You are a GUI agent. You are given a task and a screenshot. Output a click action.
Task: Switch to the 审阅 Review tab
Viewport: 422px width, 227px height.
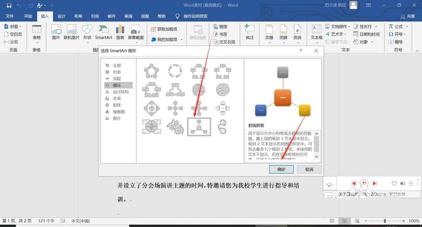(128, 16)
